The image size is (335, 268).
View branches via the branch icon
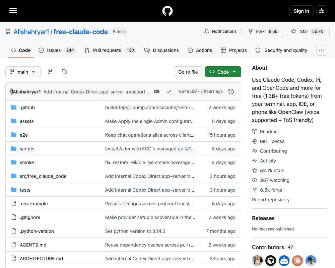(50, 72)
